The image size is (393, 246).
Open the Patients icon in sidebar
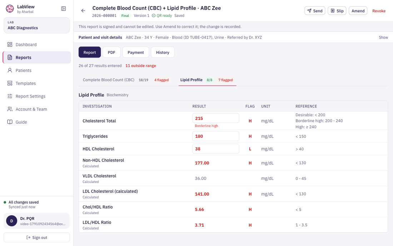coord(10,70)
